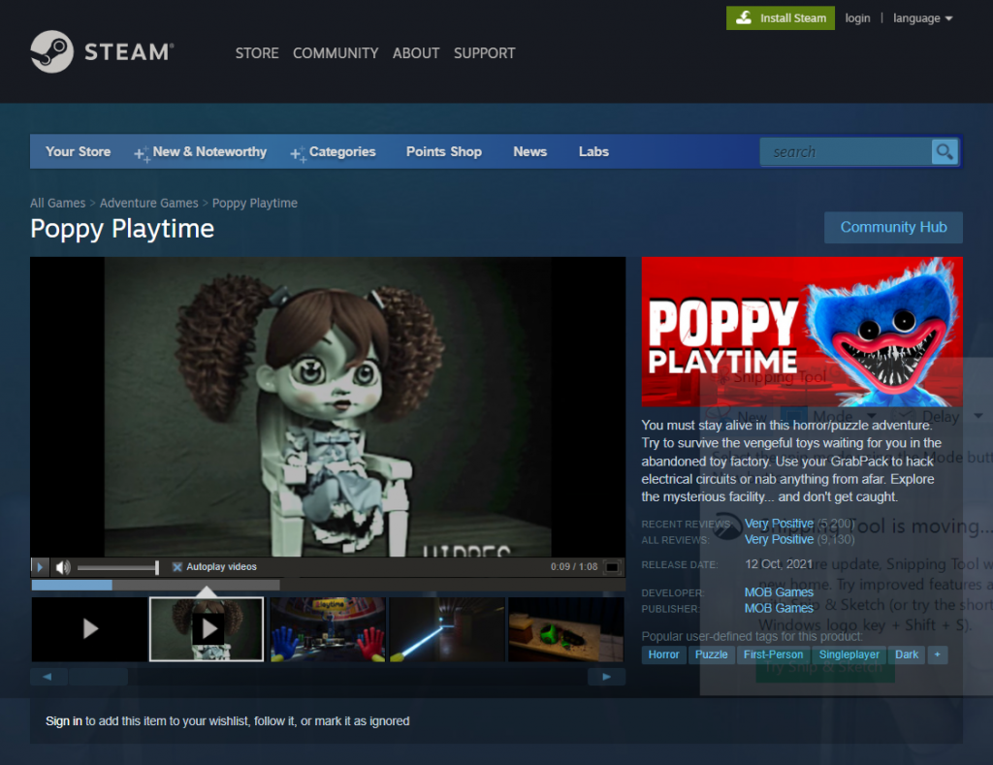Go to the Points Shop tab
The width and height of the screenshot is (993, 765).
(x=443, y=152)
